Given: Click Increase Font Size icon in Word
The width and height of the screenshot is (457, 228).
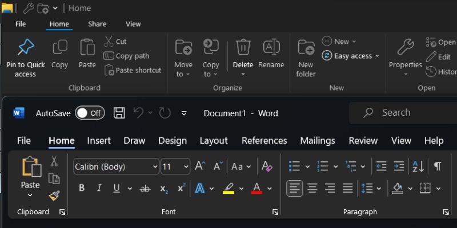Looking at the screenshot, I should coord(200,166).
